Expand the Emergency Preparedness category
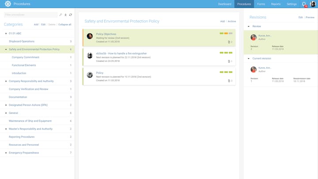The image size is (318, 179). tap(6, 153)
